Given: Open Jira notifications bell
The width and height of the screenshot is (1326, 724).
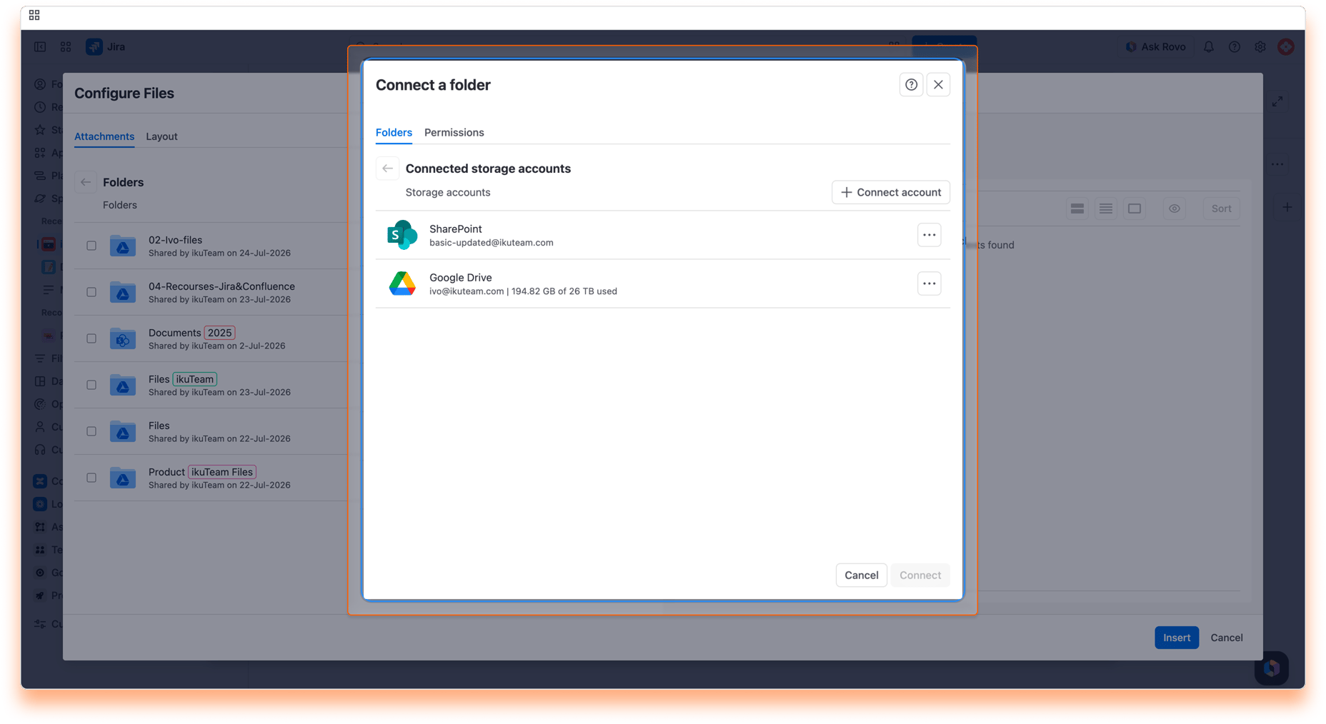Looking at the screenshot, I should pyautogui.click(x=1209, y=46).
